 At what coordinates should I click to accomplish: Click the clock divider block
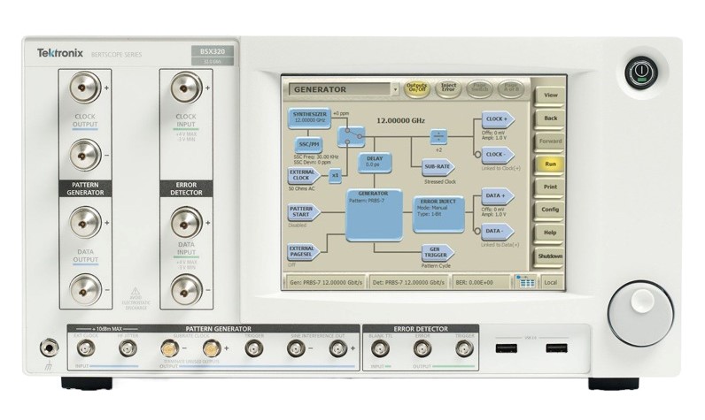tap(438, 136)
